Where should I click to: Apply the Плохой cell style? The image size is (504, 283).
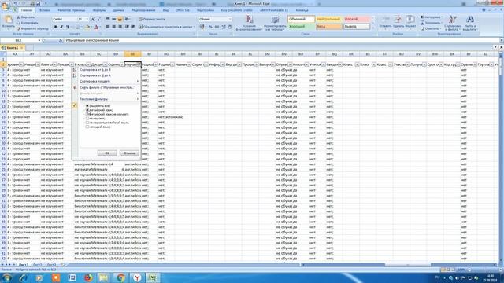pyautogui.click(x=357, y=19)
